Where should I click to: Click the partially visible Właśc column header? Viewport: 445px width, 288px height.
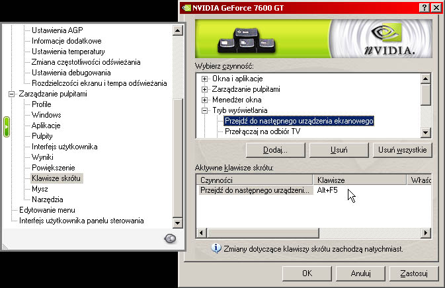coord(419,180)
